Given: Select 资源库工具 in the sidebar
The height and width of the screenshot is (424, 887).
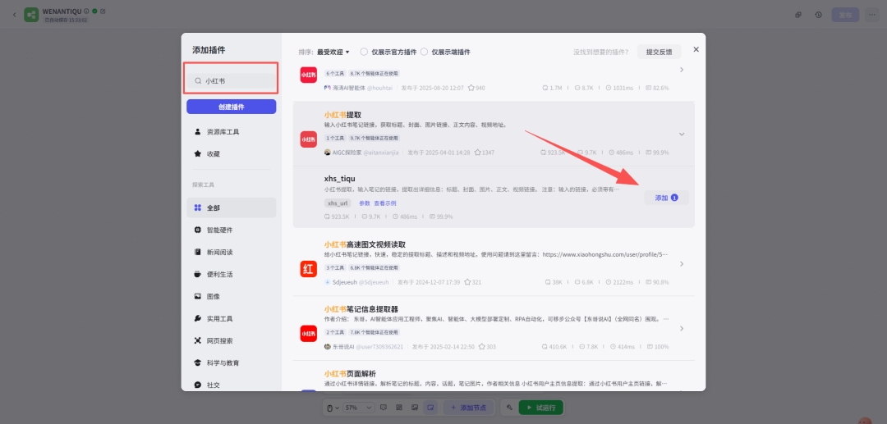Looking at the screenshot, I should tap(232, 131).
